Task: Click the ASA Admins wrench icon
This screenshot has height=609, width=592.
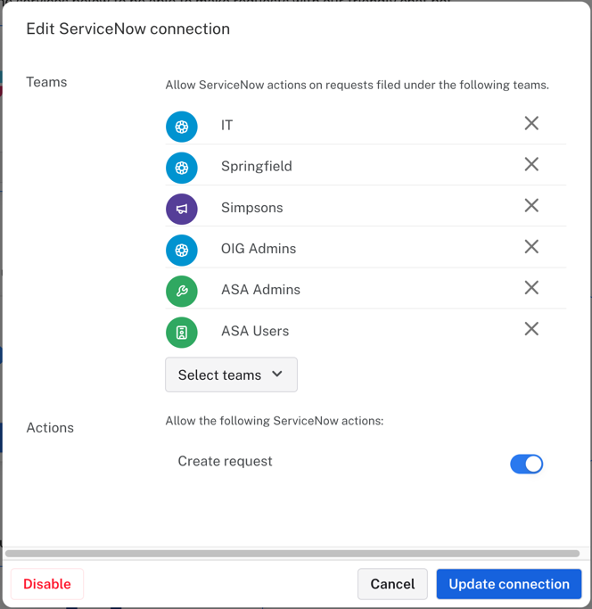Action: tap(182, 291)
